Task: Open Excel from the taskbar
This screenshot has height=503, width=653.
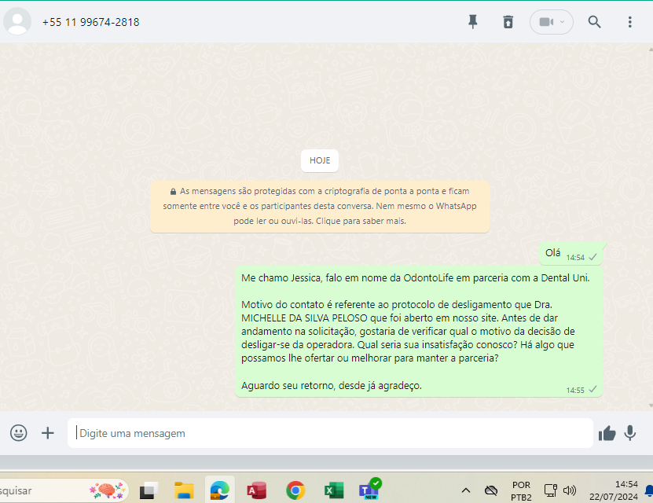Action: click(334, 490)
